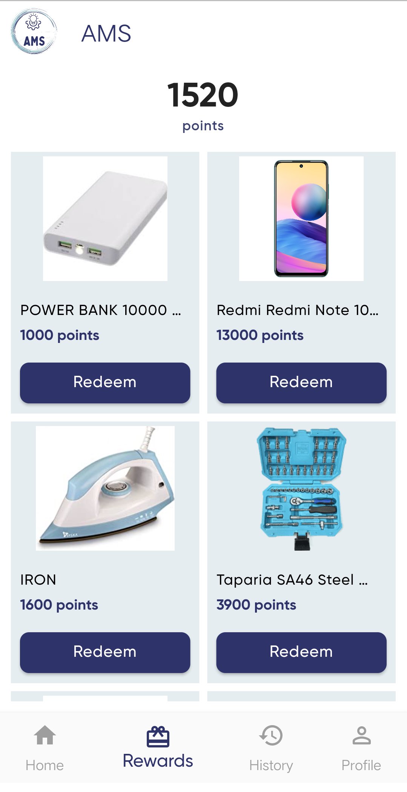Screen dimensions: 407x792
Task: Redeem the Power Bank 10000 reward
Action: pos(105,383)
